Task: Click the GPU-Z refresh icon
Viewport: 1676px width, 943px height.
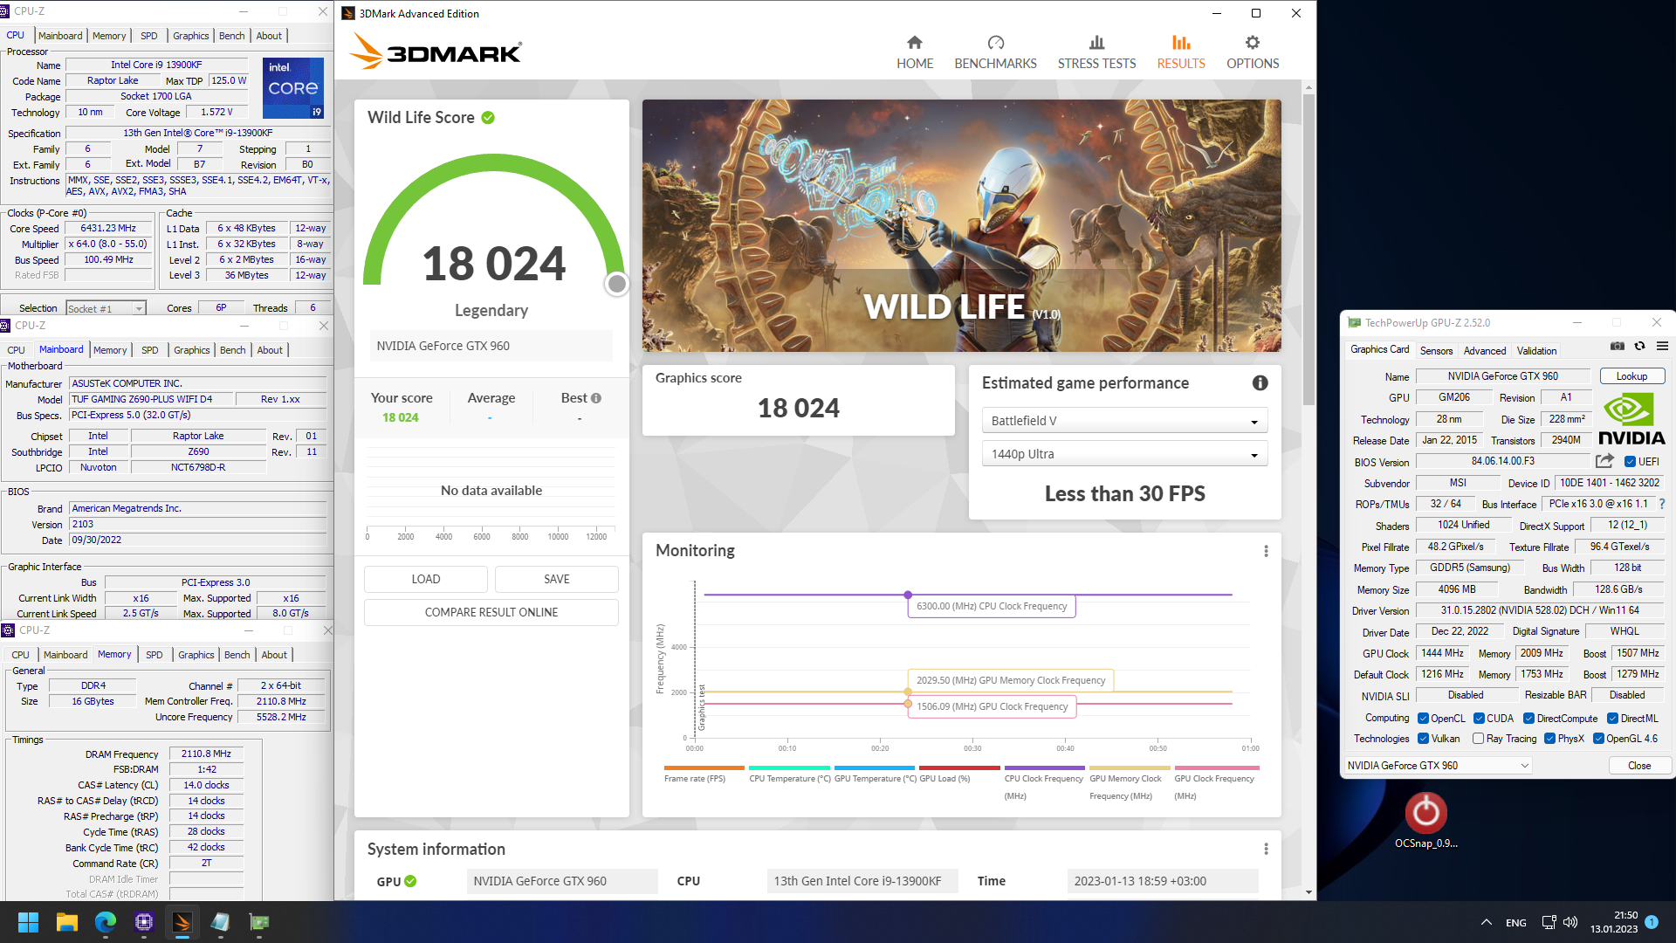Action: tap(1639, 347)
